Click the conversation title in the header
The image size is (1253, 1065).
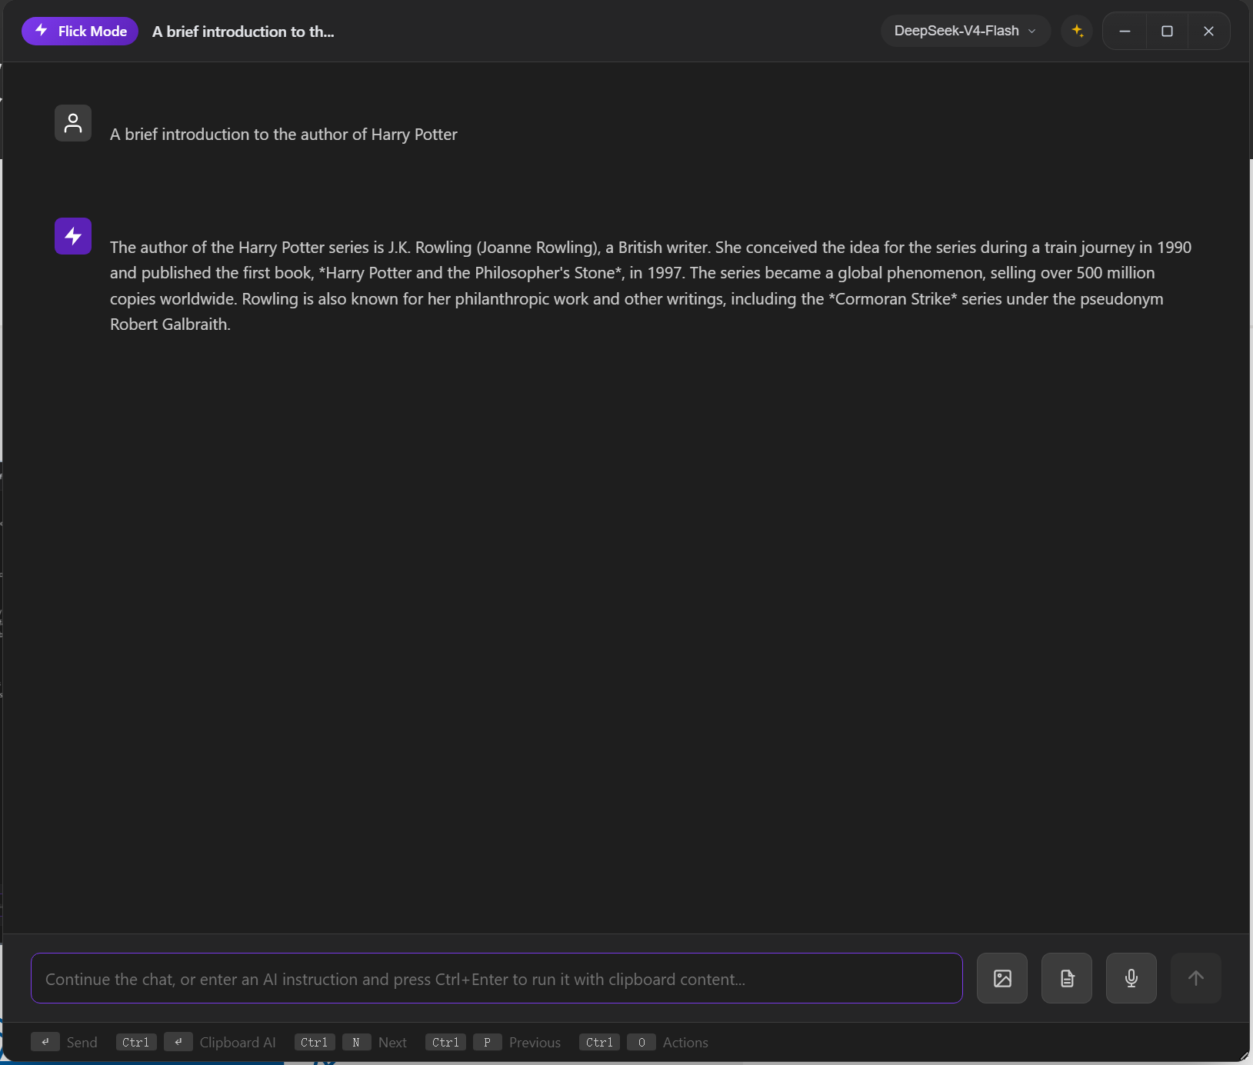(243, 32)
